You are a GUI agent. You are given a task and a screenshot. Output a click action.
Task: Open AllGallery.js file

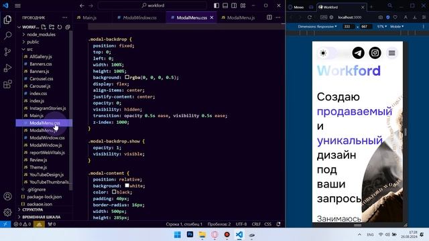tap(40, 56)
